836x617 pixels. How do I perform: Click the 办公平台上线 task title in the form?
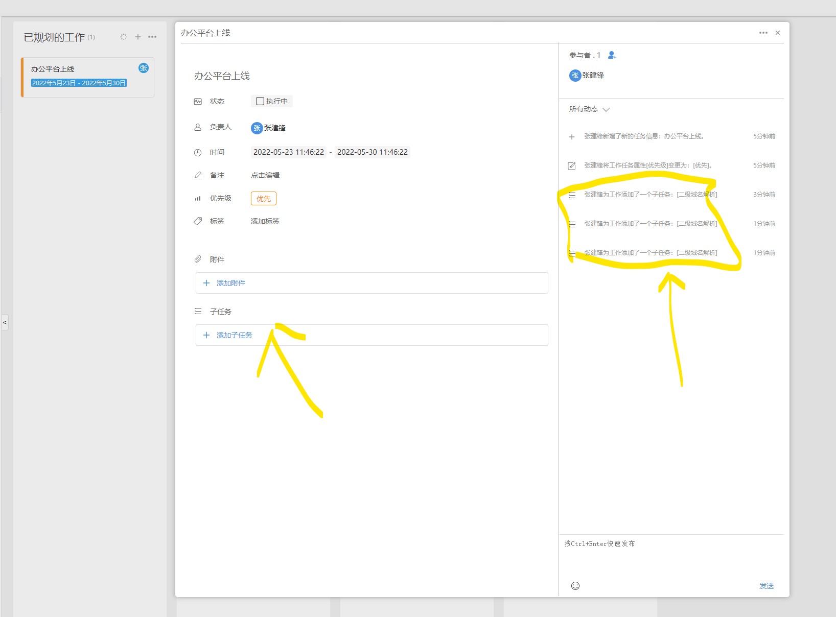(222, 76)
